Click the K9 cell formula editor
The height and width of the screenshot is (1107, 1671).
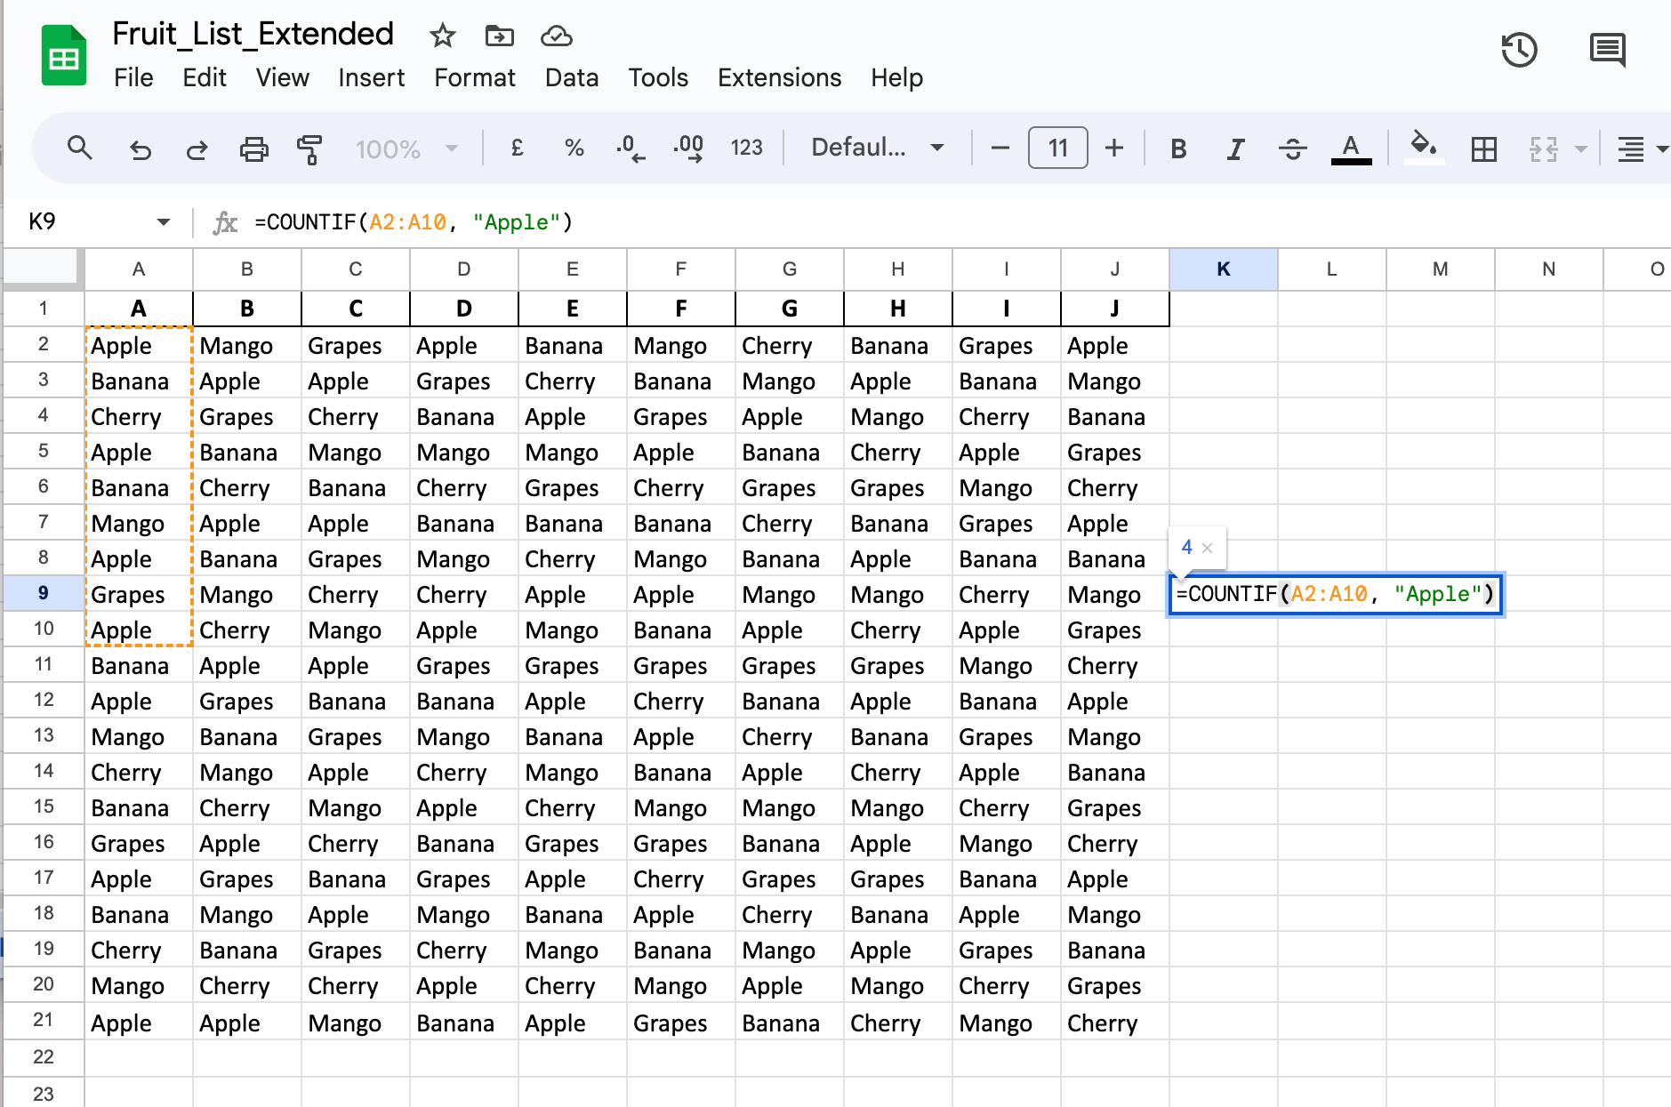[1335, 594]
